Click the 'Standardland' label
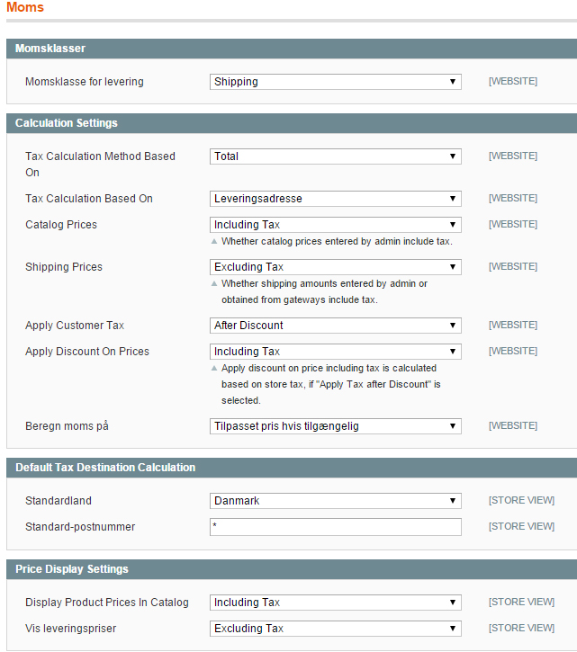Screen dimensions: 577x652 (x=59, y=501)
